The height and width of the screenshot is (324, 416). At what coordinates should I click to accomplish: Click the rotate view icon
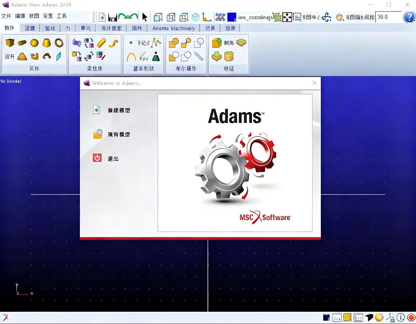(x=326, y=17)
